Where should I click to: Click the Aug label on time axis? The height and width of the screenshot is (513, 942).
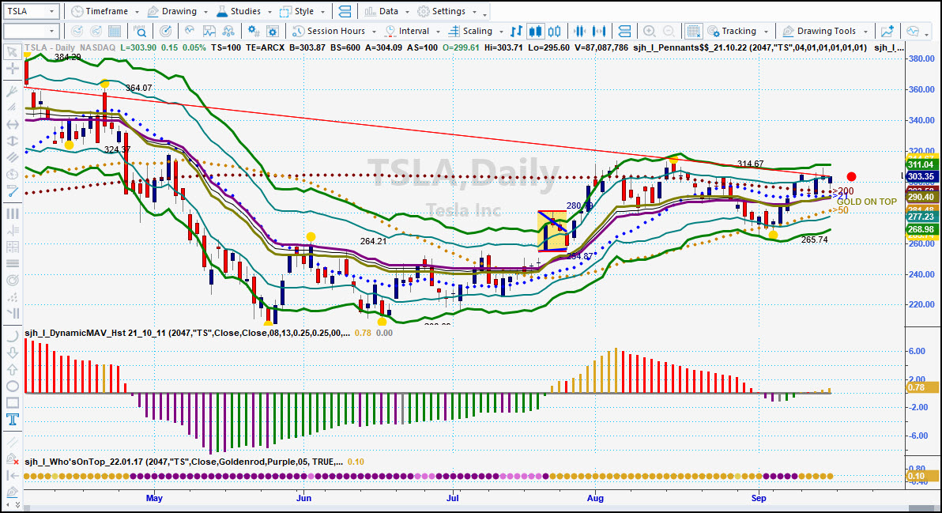tap(595, 498)
